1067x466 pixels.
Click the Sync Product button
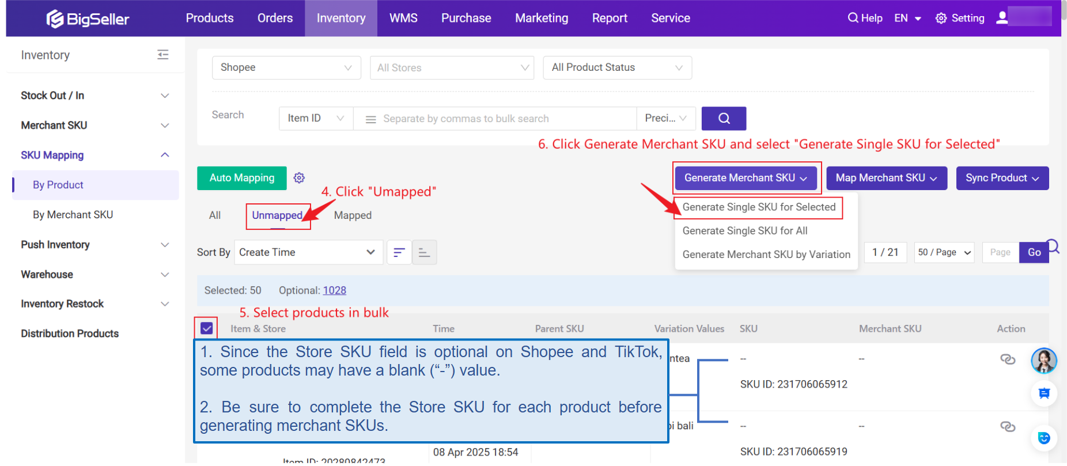tap(1002, 178)
